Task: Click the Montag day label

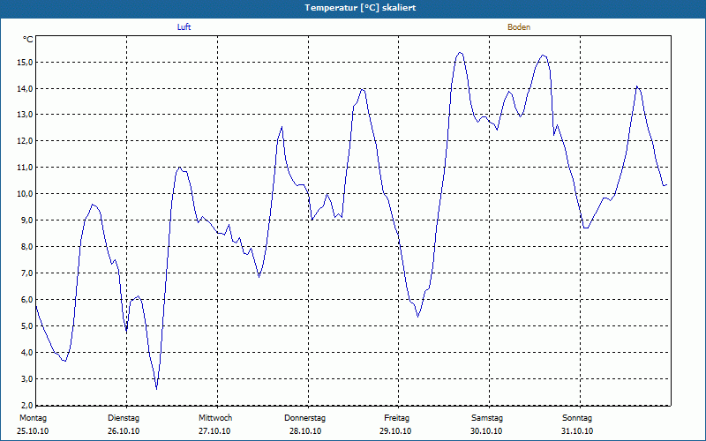Action: click(33, 418)
